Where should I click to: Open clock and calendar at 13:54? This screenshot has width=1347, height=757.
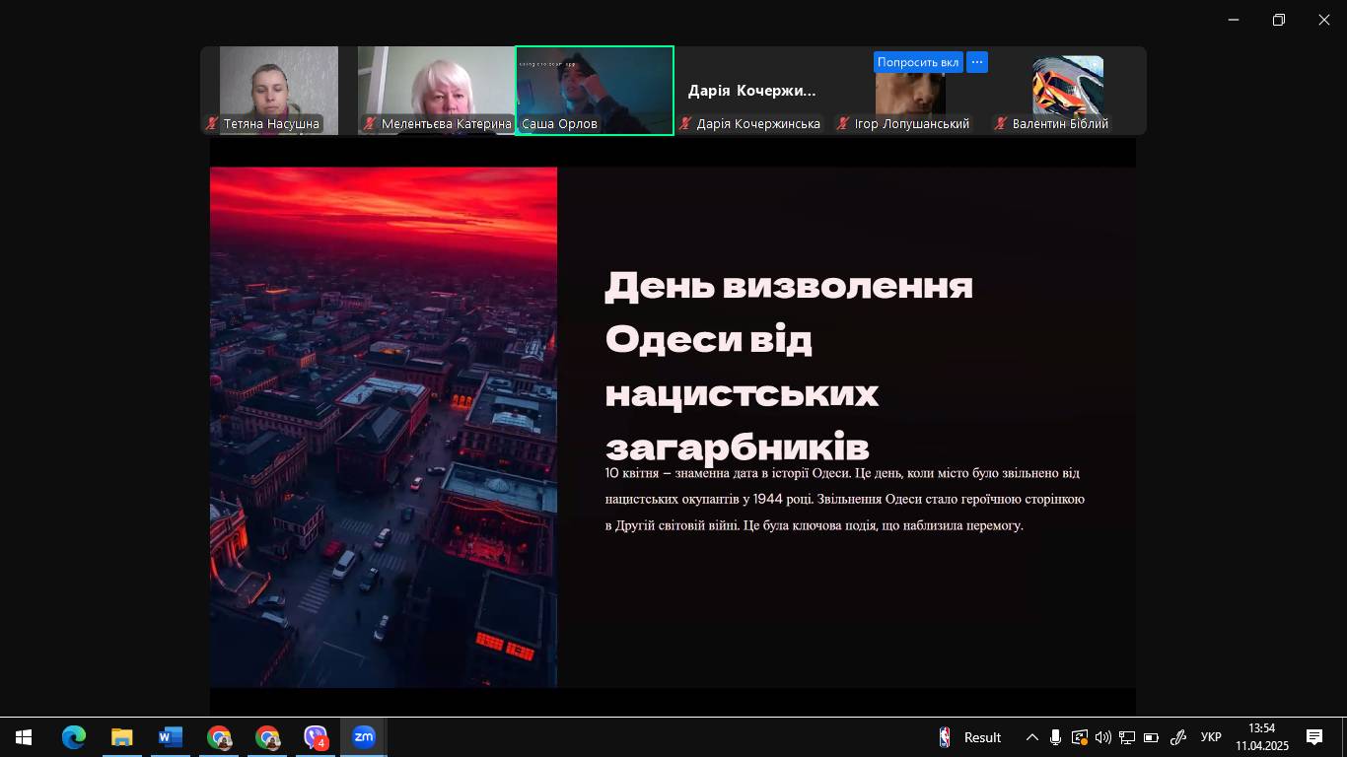[x=1262, y=737]
